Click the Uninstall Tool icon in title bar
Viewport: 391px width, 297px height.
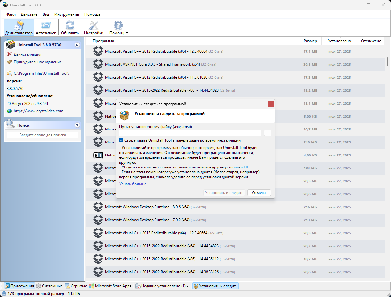point(6,5)
